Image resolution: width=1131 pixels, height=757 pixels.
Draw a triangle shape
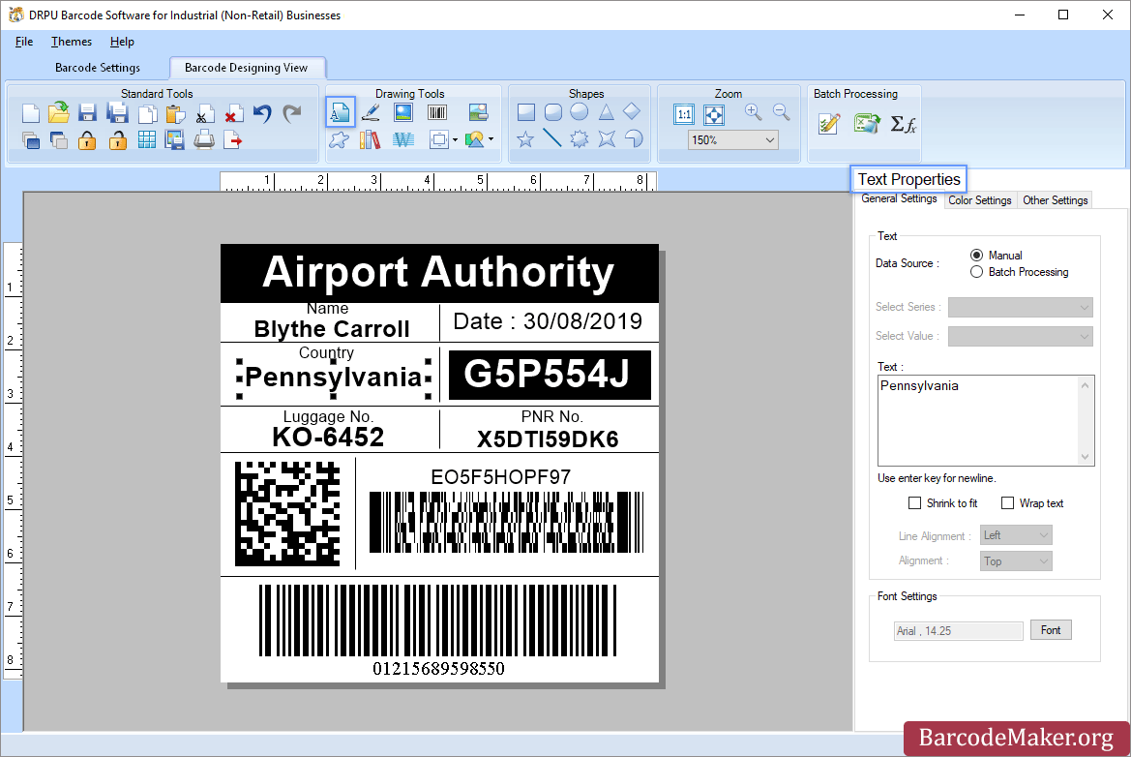(x=606, y=112)
